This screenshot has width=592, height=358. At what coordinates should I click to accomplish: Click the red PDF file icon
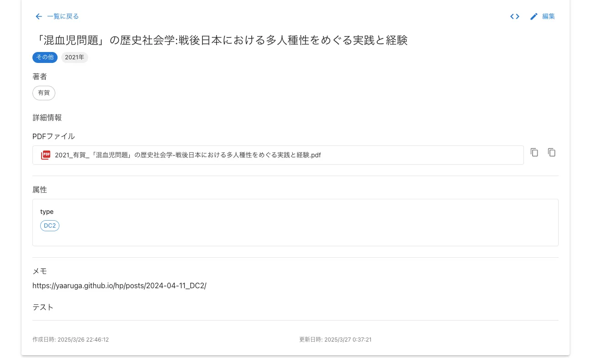[46, 155]
